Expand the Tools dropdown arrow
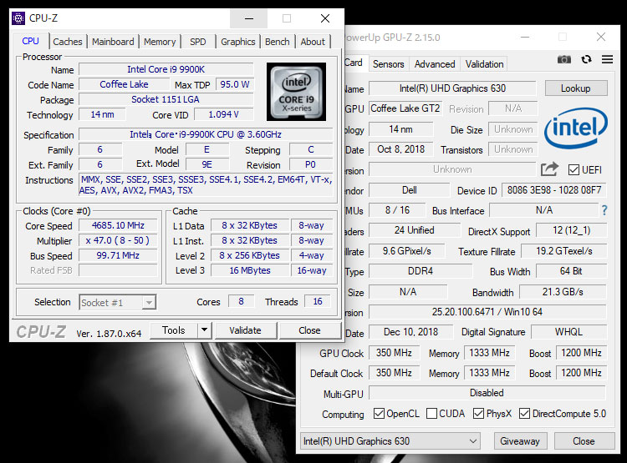The height and width of the screenshot is (463, 627). click(204, 330)
